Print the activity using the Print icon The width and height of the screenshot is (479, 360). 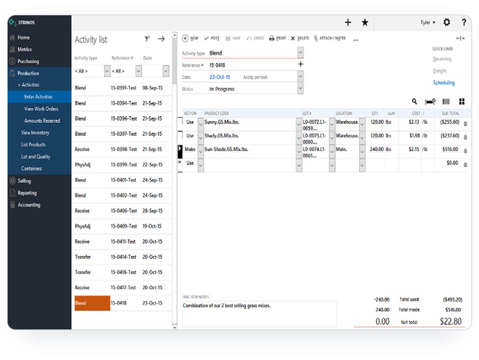coord(277,38)
